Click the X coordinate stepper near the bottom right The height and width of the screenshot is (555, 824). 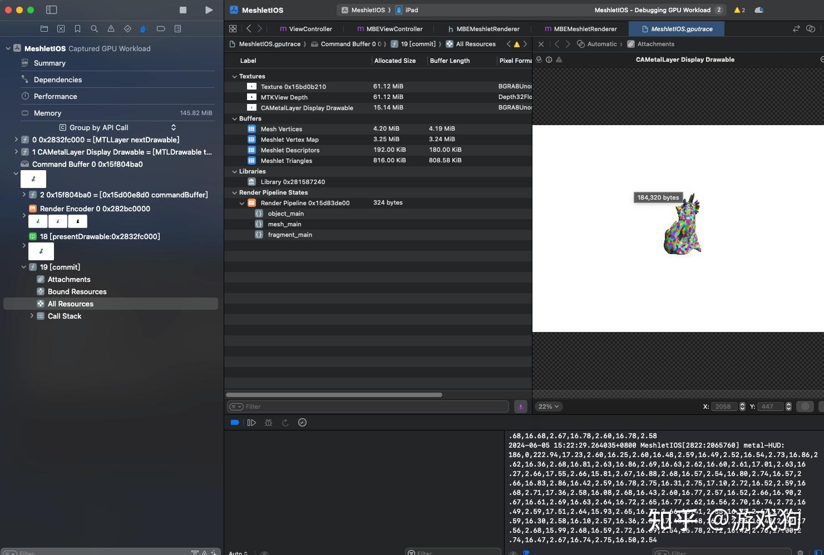(742, 407)
